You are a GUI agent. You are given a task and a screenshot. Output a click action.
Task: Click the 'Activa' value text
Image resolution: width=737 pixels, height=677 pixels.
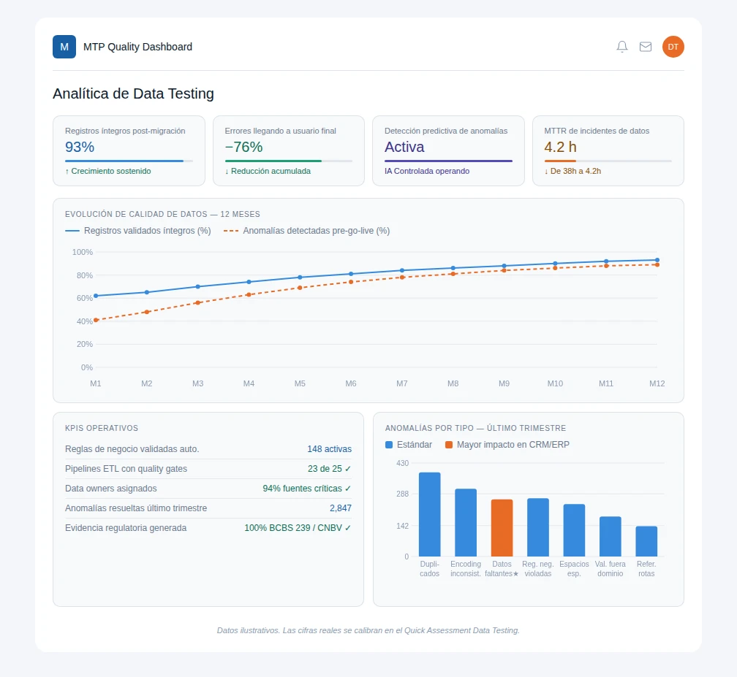click(x=404, y=147)
